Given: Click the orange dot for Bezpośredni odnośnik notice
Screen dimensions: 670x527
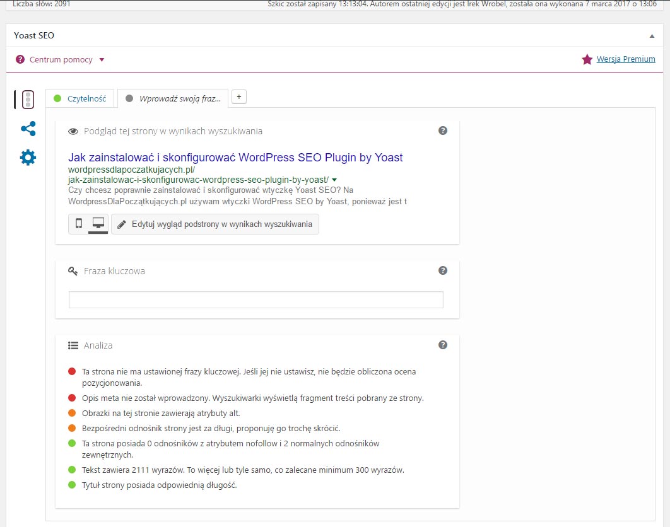Looking at the screenshot, I should [x=72, y=428].
